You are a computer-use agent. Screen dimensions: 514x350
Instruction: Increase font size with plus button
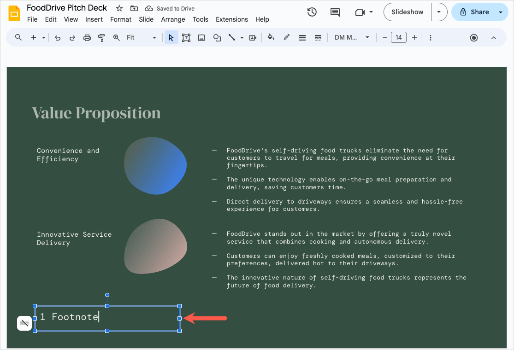414,38
